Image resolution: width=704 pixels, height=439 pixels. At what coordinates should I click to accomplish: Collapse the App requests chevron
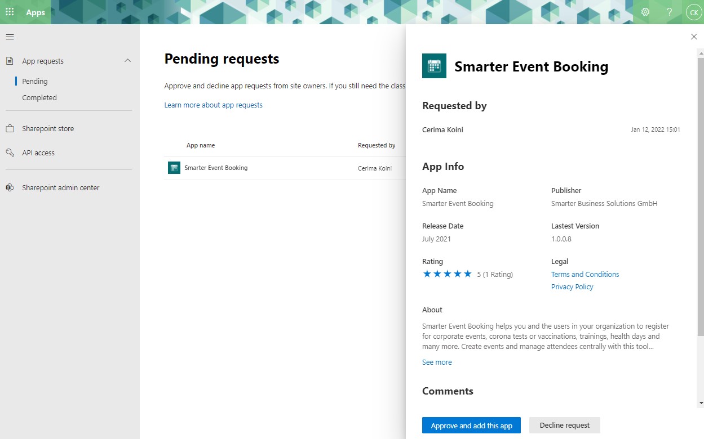pyautogui.click(x=127, y=61)
